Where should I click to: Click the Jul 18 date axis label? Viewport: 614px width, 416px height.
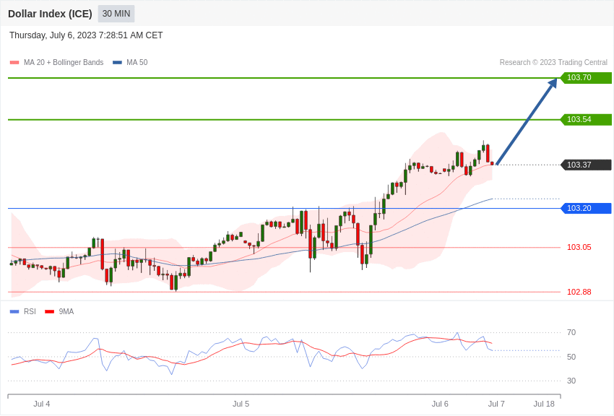pos(544,404)
